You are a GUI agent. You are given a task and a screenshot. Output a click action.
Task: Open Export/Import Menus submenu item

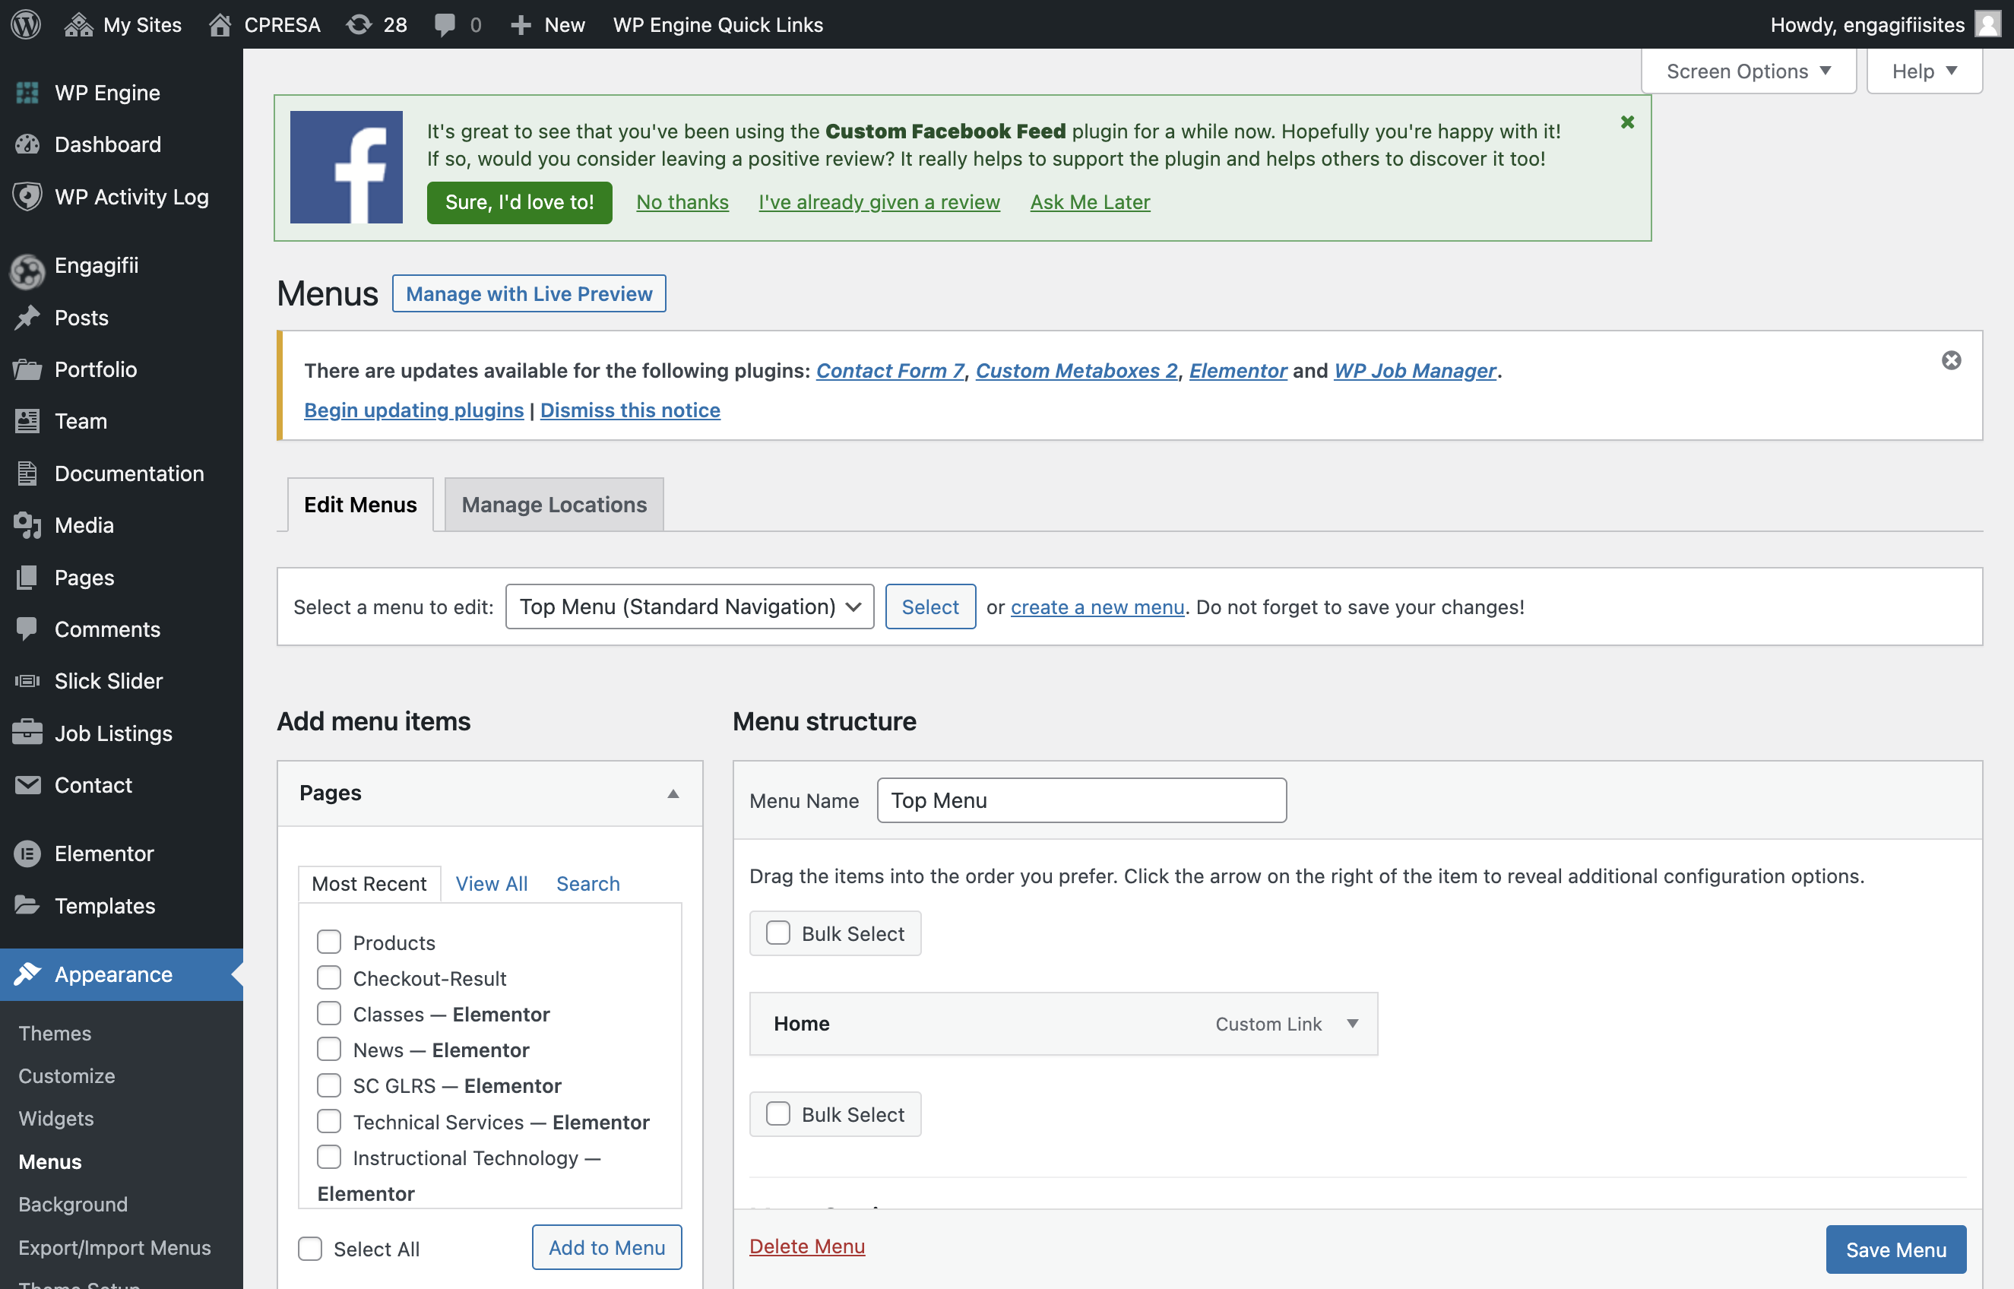(x=115, y=1247)
